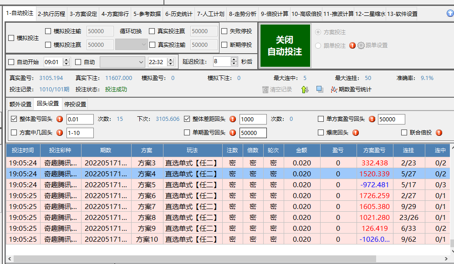The height and width of the screenshot is (264, 454).
Task: Open 期数盈亏统计 chart statistics
Action: 351,90
